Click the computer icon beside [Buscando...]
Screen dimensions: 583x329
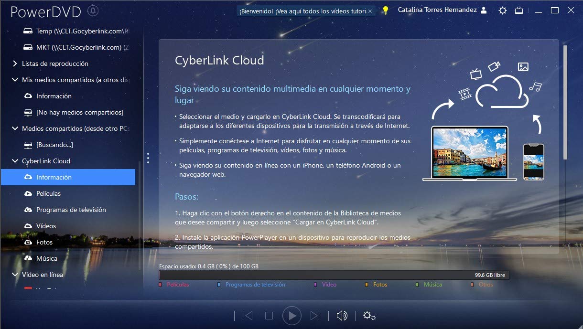coord(28,145)
